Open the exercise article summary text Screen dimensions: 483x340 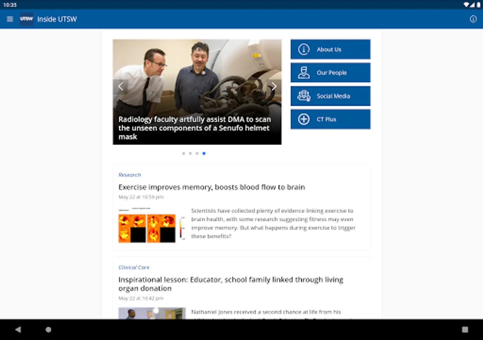point(273,223)
